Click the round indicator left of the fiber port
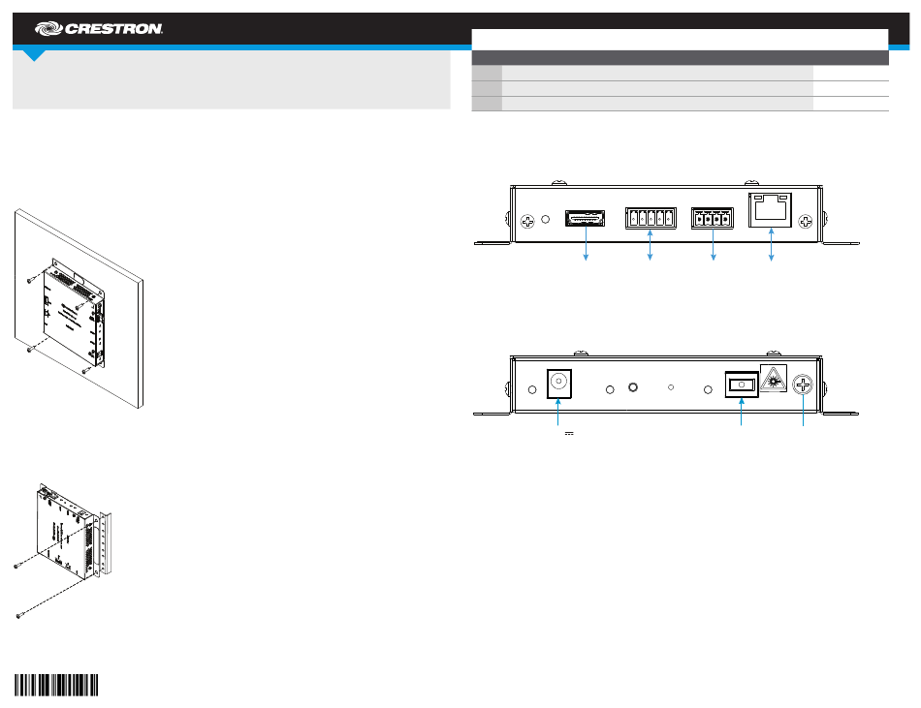921x708 pixels. click(x=708, y=389)
